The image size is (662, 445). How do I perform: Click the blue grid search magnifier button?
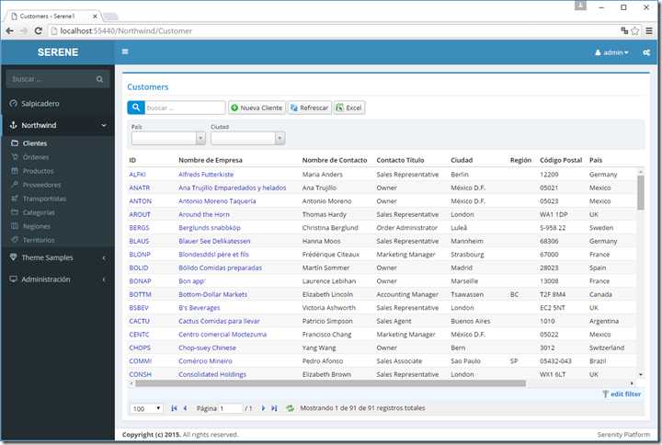tap(136, 108)
